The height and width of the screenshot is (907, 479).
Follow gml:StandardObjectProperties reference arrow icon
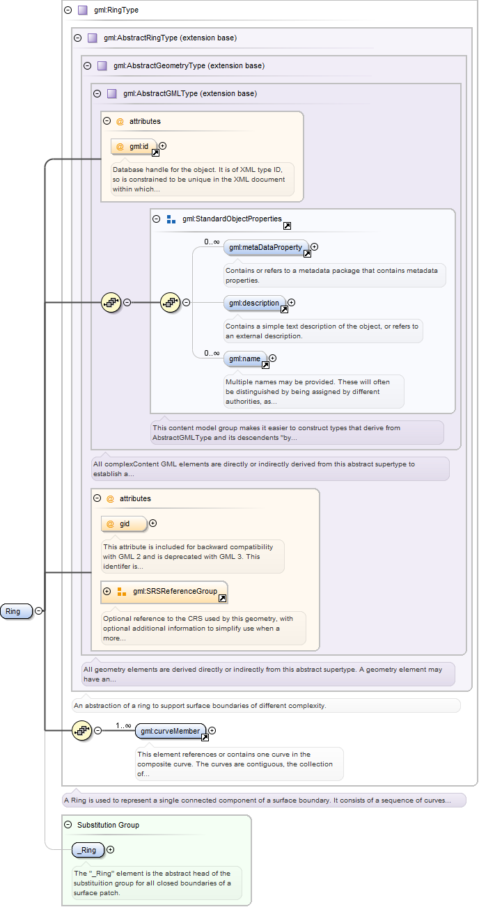click(287, 226)
